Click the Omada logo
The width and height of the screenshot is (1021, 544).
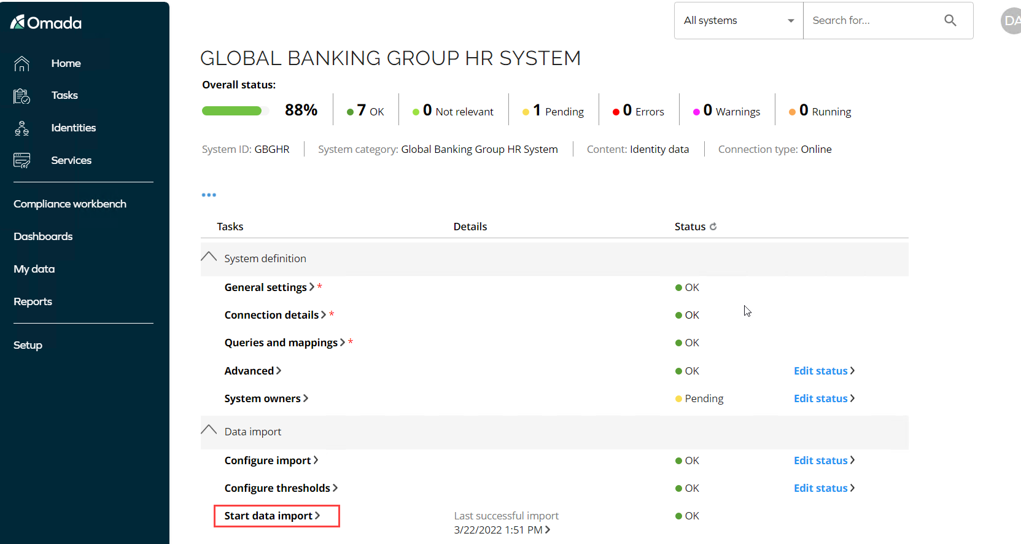coord(46,23)
